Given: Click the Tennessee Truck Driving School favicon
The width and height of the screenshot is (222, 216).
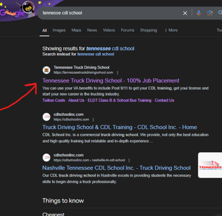Looking at the screenshot, I should point(47,70).
